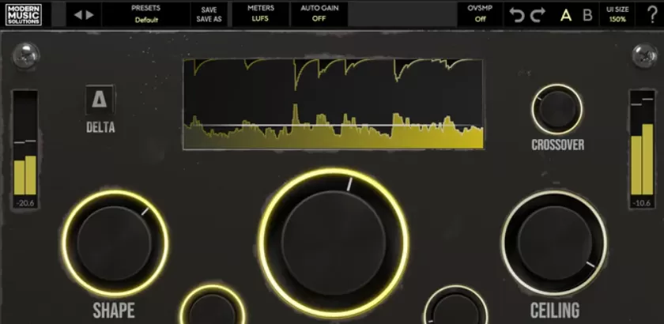Redo the last change

tap(538, 15)
